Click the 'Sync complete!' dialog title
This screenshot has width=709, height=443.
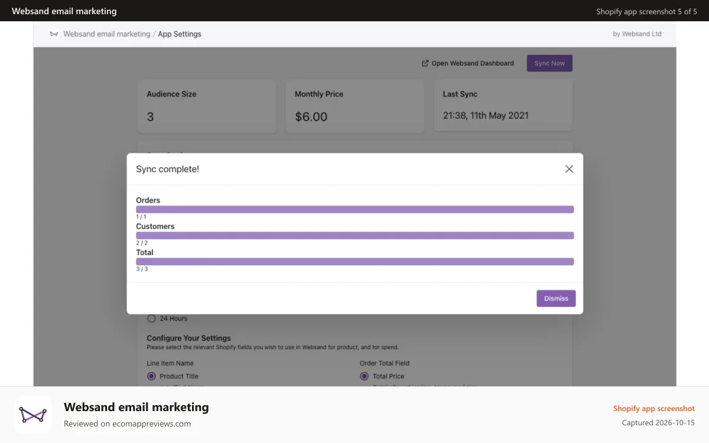168,169
